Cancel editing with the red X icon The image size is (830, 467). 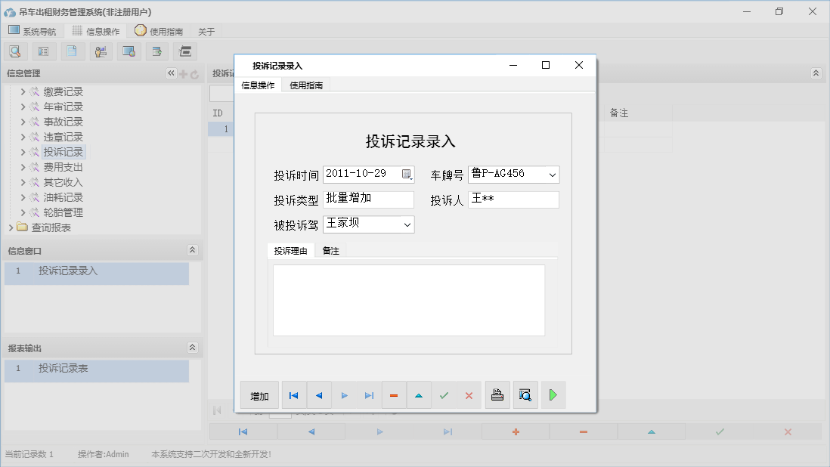(x=469, y=394)
